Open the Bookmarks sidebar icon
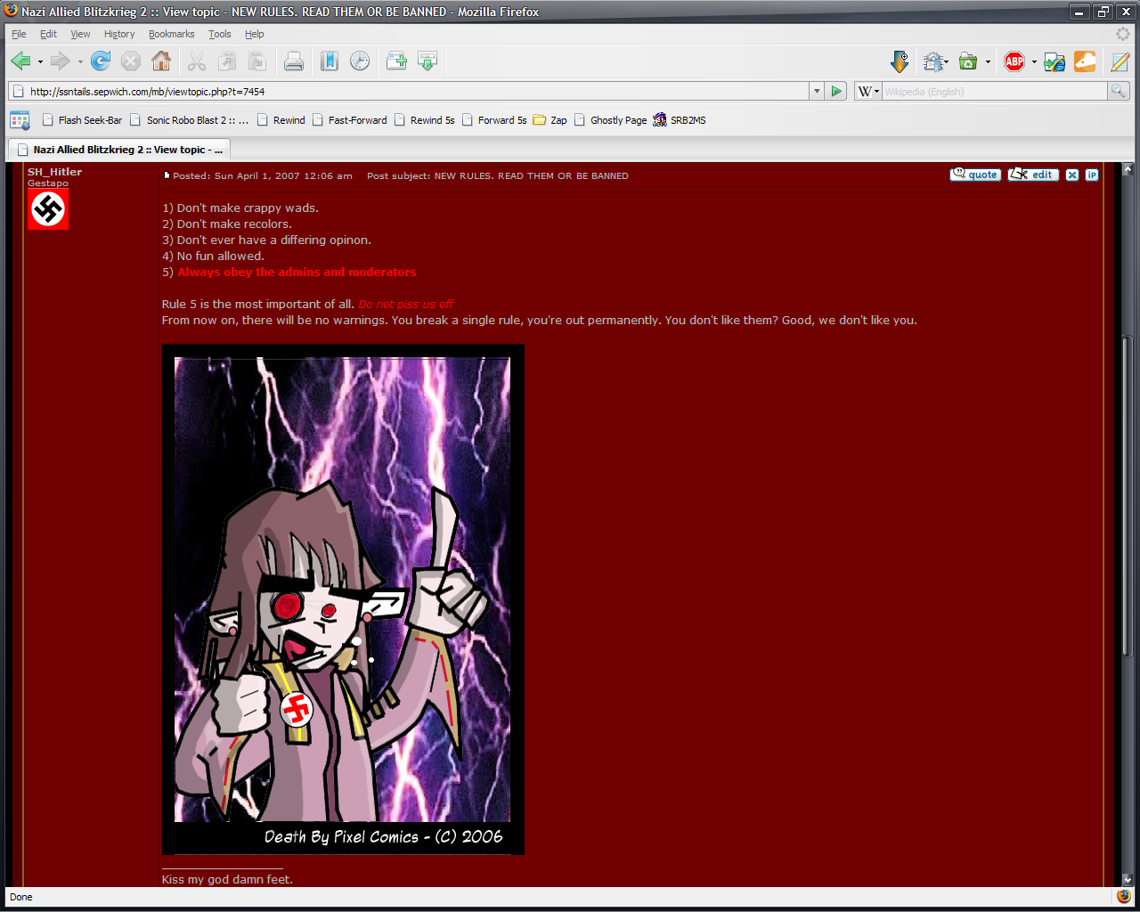The image size is (1140, 912). (330, 61)
